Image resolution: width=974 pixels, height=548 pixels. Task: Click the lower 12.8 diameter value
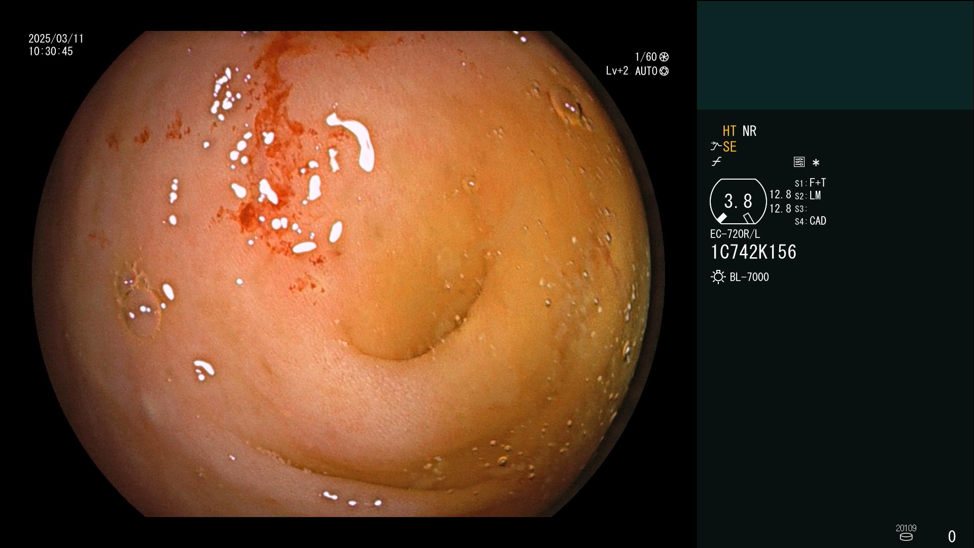click(780, 209)
